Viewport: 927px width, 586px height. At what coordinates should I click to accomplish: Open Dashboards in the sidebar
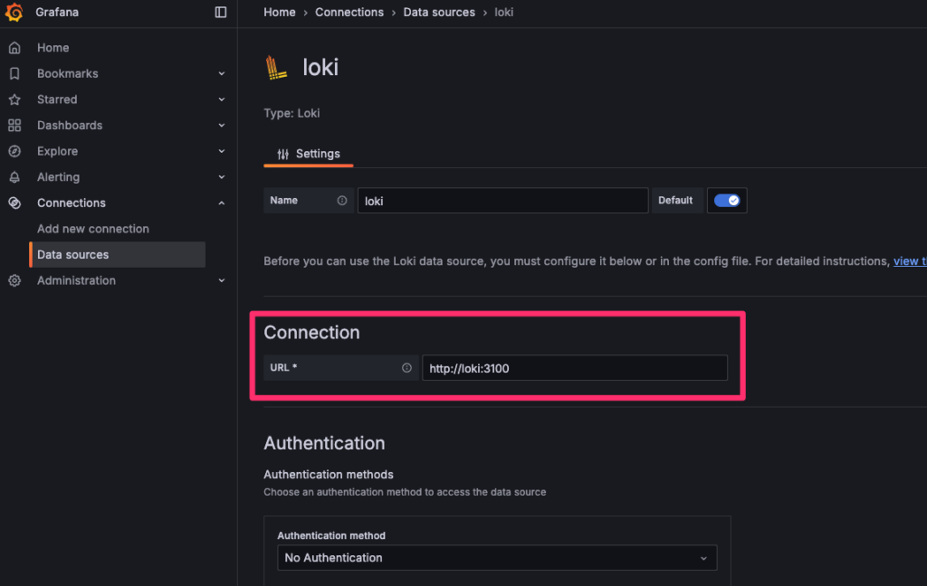(70, 125)
